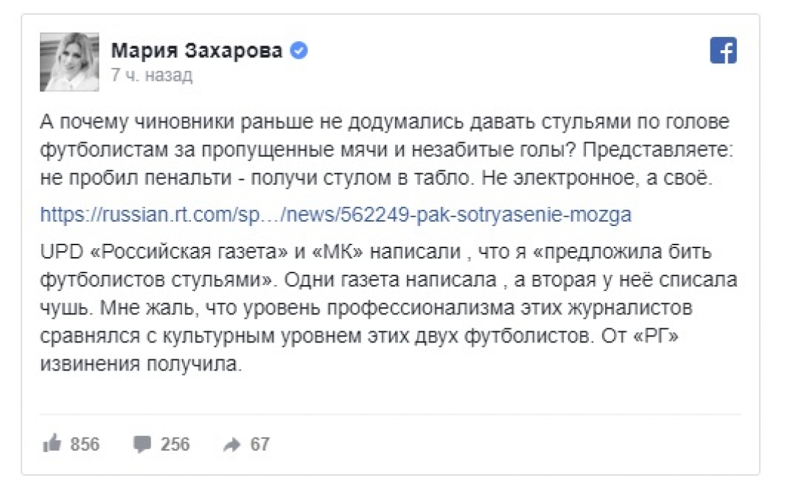Click the comment bubble icon
Screen dimensions: 796x489
[142, 444]
